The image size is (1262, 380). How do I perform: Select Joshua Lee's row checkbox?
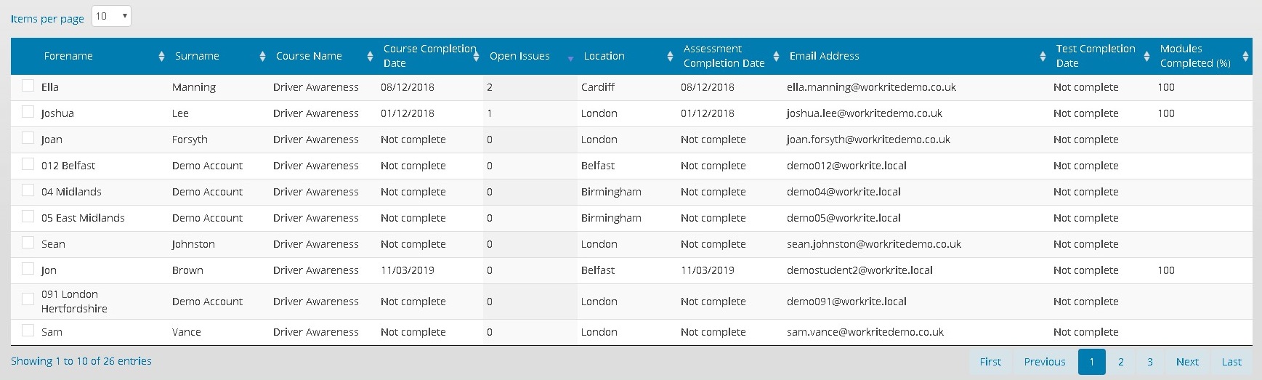click(x=28, y=112)
